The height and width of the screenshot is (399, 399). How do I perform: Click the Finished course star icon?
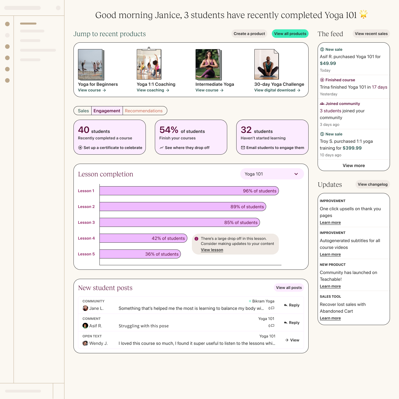coord(322,80)
